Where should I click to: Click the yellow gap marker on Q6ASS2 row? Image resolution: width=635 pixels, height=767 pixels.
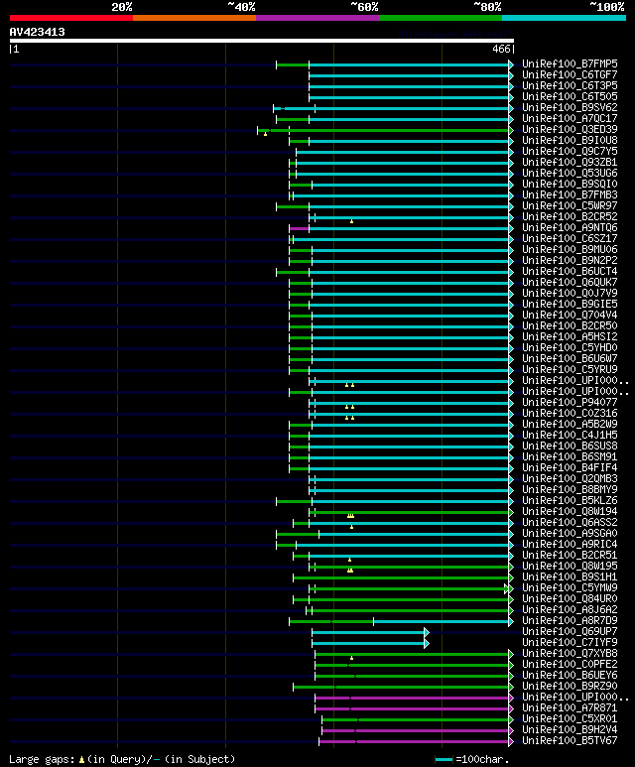(x=352, y=527)
